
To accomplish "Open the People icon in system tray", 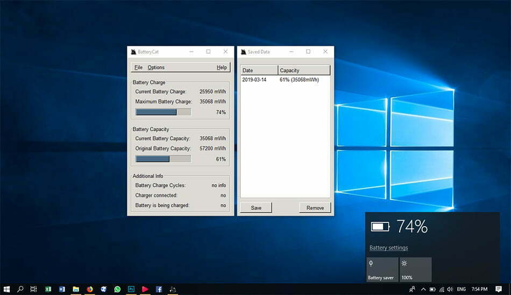I will point(412,289).
